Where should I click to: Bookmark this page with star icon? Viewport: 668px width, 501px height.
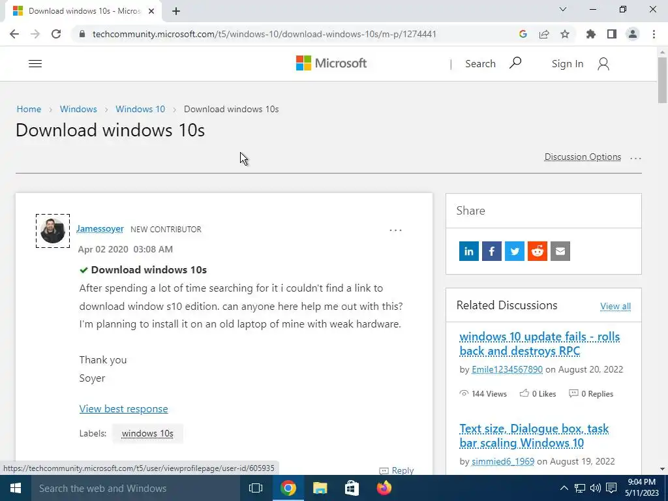point(565,34)
